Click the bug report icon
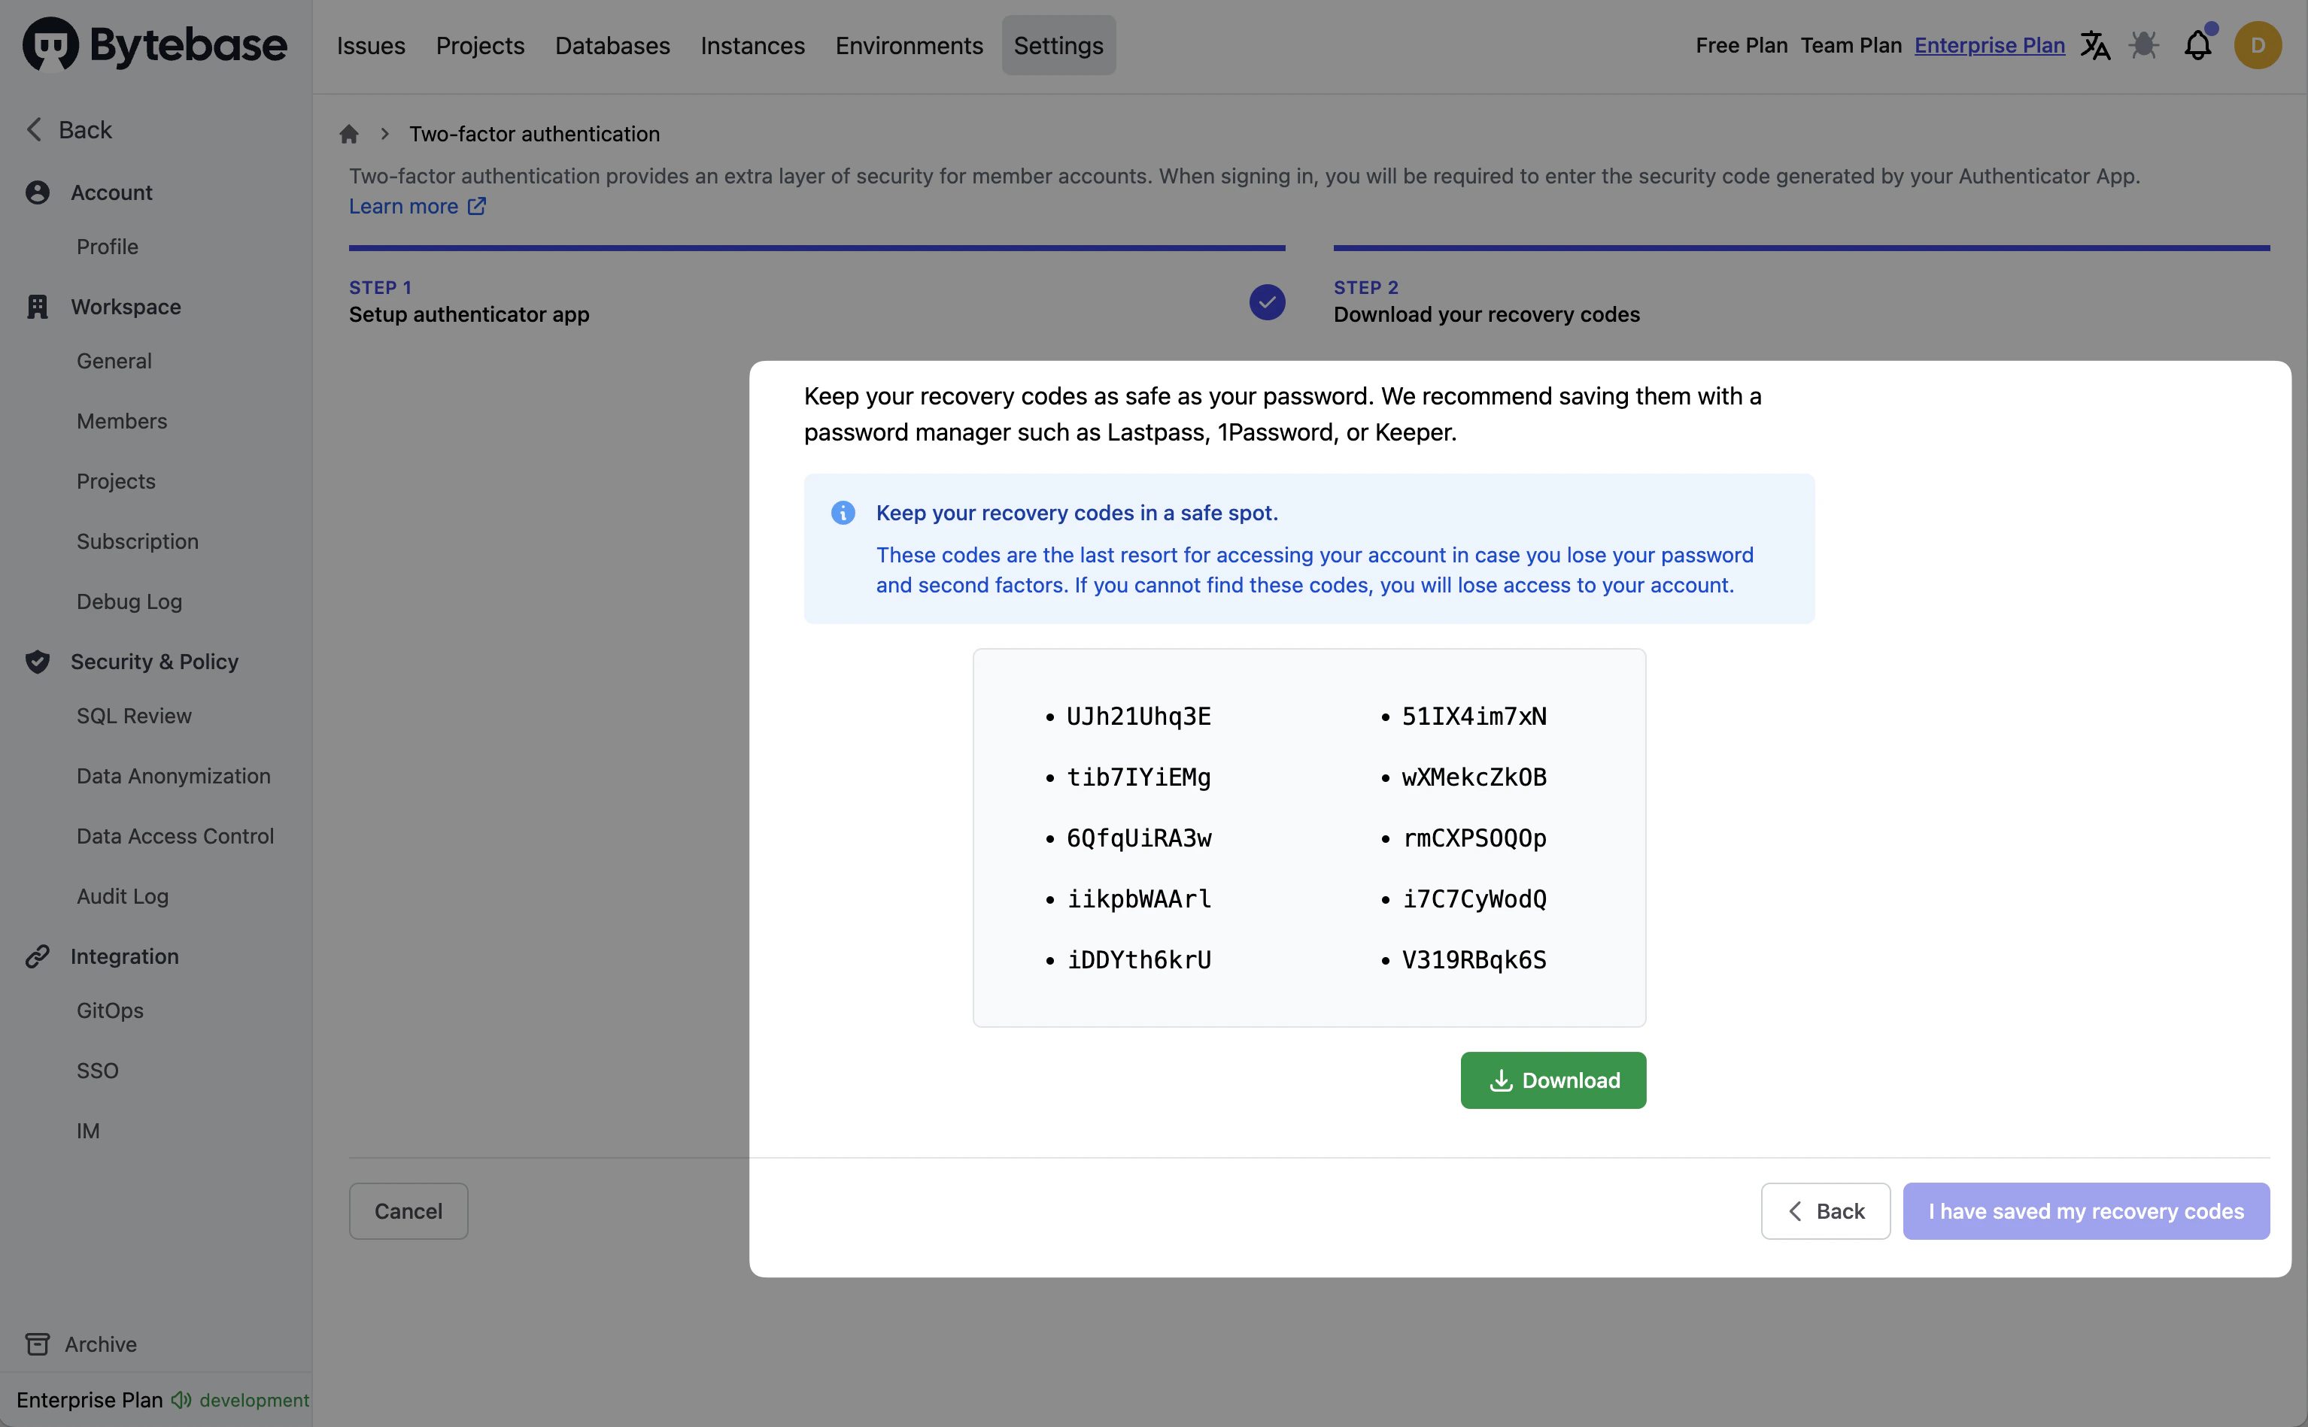Screen dimensions: 2308x1427 [2146, 44]
